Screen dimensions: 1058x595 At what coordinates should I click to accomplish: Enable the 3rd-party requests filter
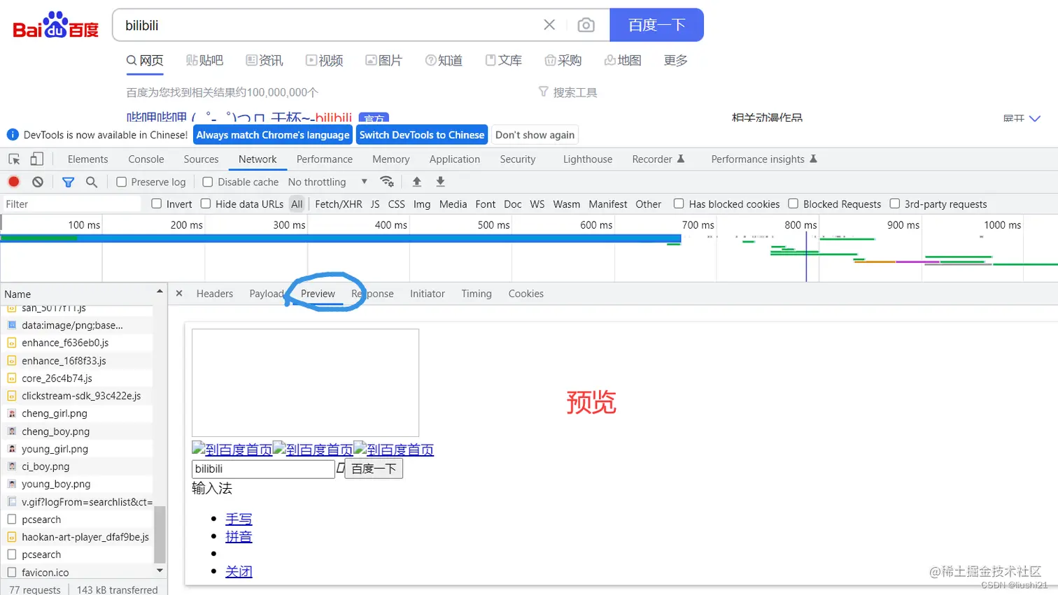[895, 204]
